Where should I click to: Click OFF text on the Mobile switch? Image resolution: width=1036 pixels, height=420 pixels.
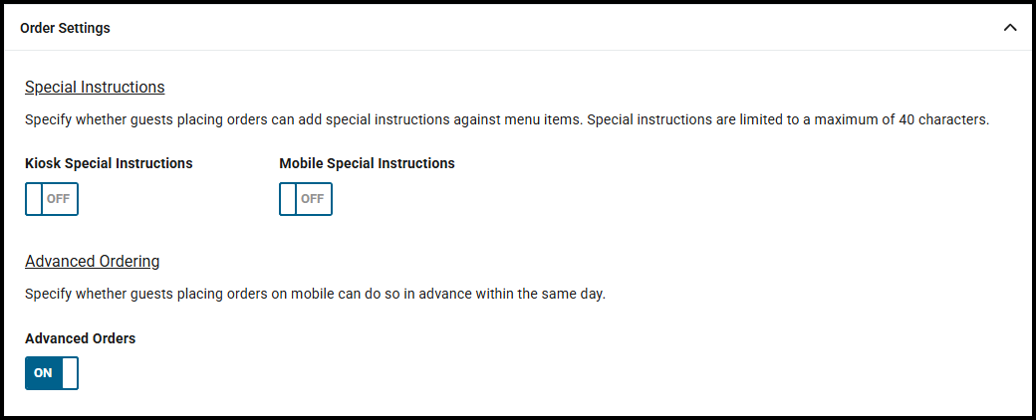tap(313, 199)
